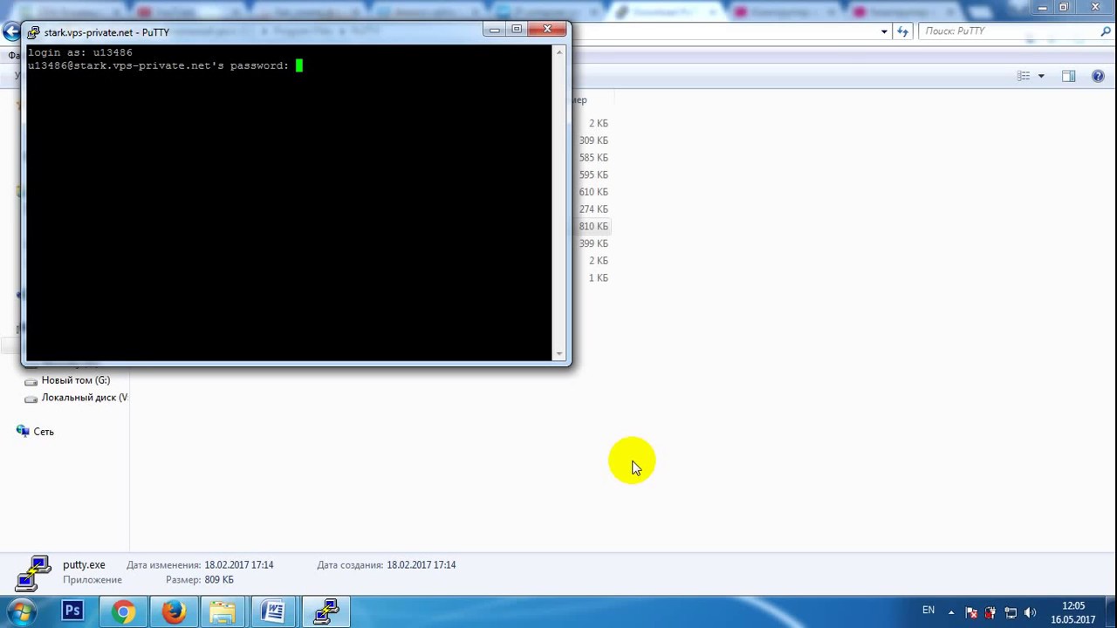
Task: Click the PuTTY terminal scrollbar up arrow
Action: tap(559, 52)
